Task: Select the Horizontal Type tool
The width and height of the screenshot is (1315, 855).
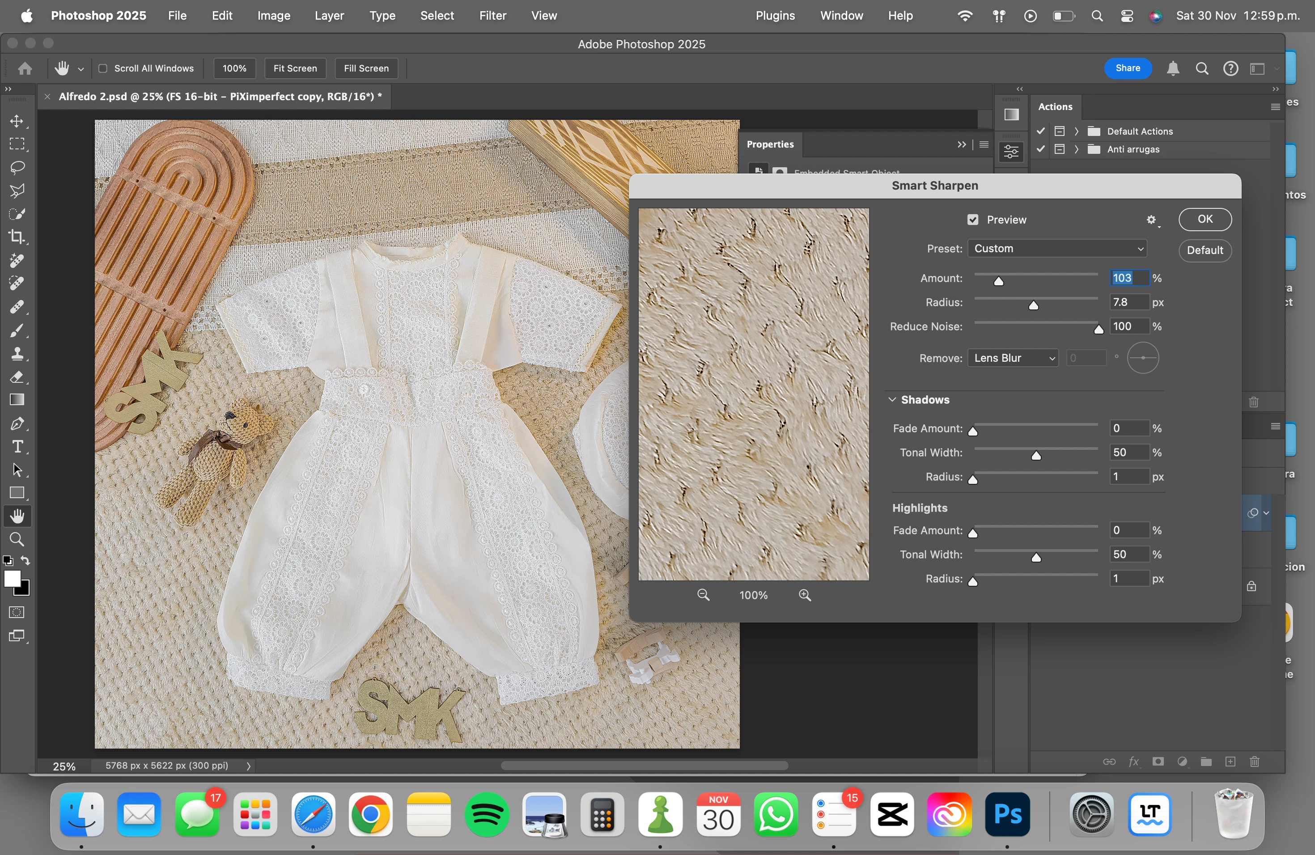Action: coord(17,446)
